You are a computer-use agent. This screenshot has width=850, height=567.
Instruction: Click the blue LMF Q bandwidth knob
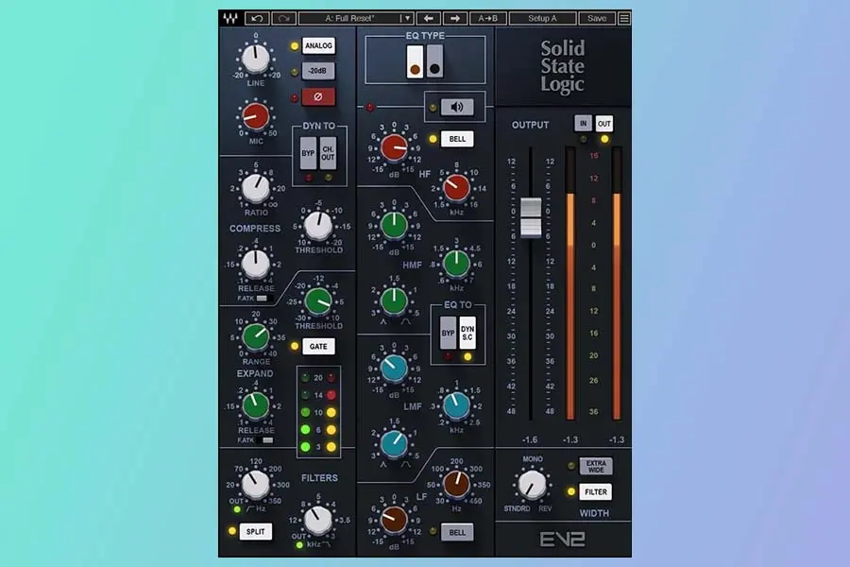394,443
